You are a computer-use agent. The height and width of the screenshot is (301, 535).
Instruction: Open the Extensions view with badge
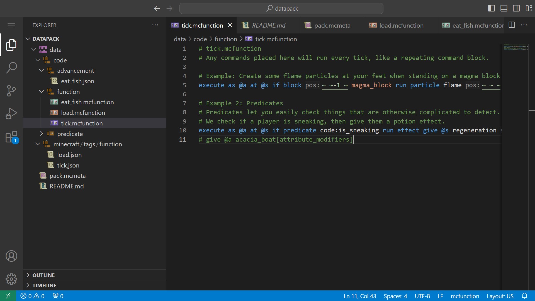(x=11, y=137)
